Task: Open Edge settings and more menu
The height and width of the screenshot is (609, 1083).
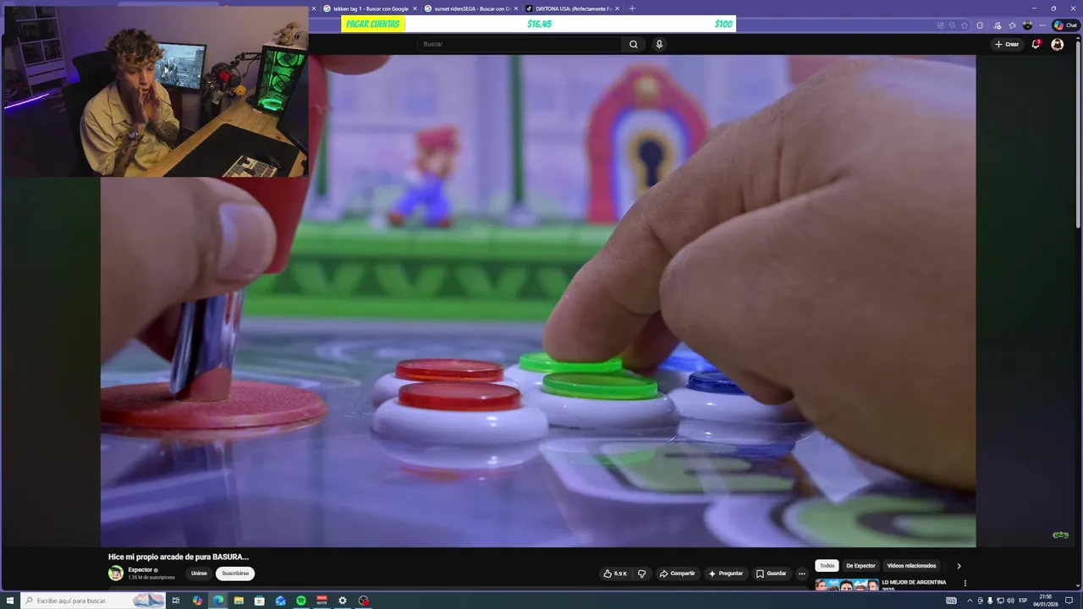Action: pyautogui.click(x=1042, y=25)
